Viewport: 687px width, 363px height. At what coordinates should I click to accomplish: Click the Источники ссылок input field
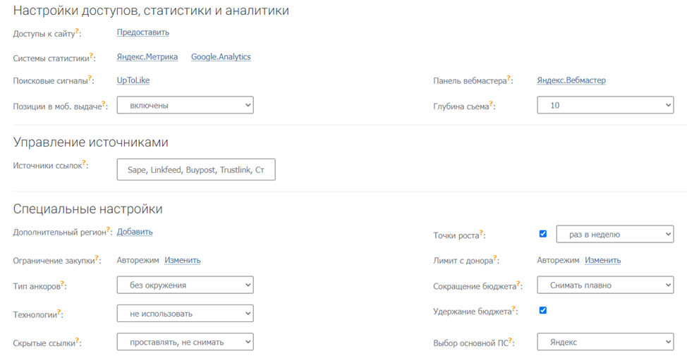[196, 170]
